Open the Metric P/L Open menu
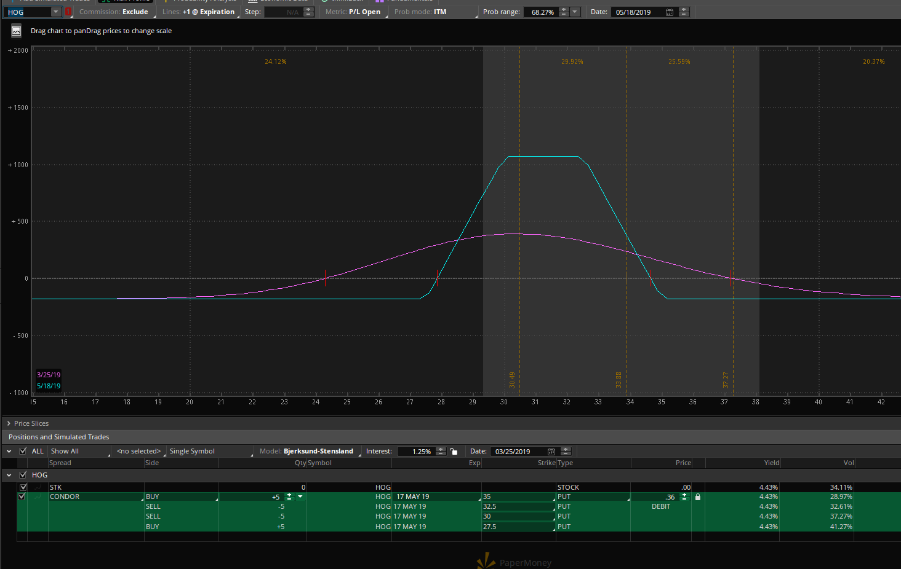 point(364,12)
